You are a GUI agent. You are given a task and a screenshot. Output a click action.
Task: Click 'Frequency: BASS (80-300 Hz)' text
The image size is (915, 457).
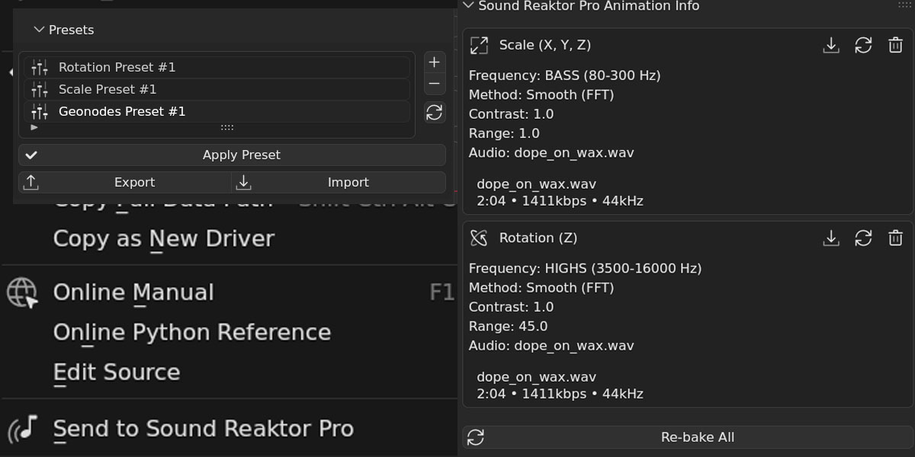pyautogui.click(x=564, y=75)
